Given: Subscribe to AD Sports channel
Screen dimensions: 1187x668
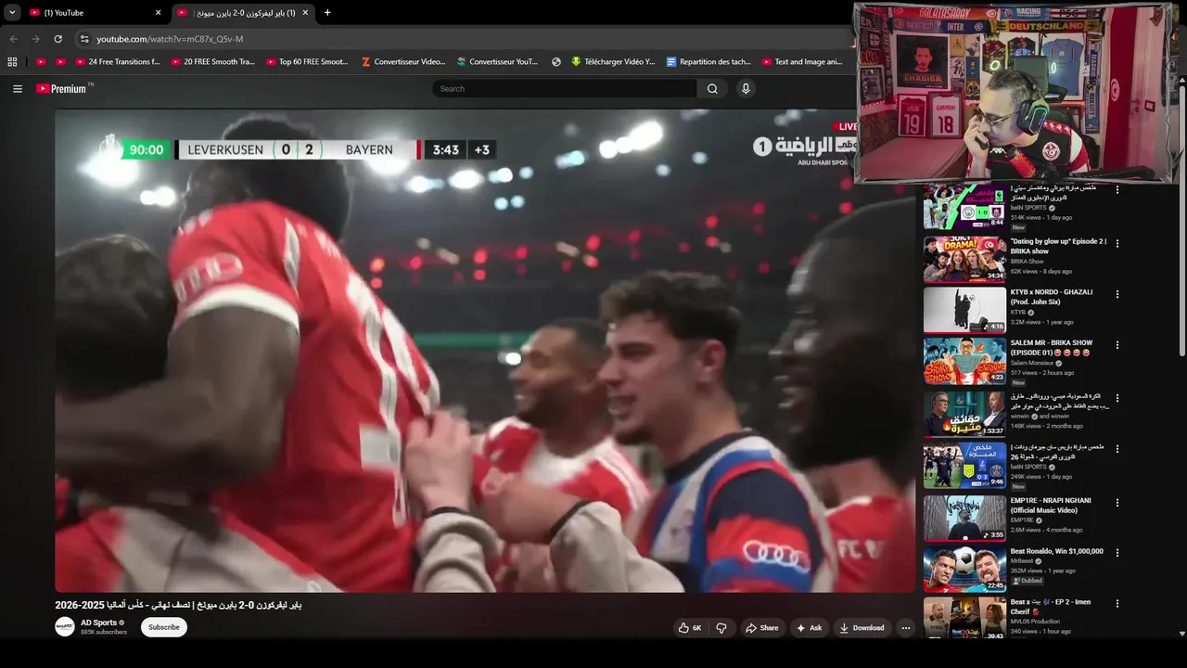Looking at the screenshot, I should (x=164, y=627).
